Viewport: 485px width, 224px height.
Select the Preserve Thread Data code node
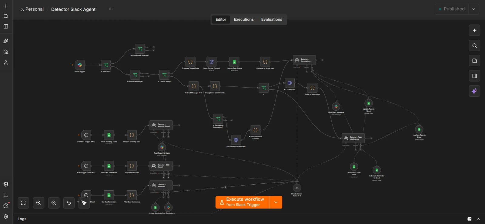point(190,62)
